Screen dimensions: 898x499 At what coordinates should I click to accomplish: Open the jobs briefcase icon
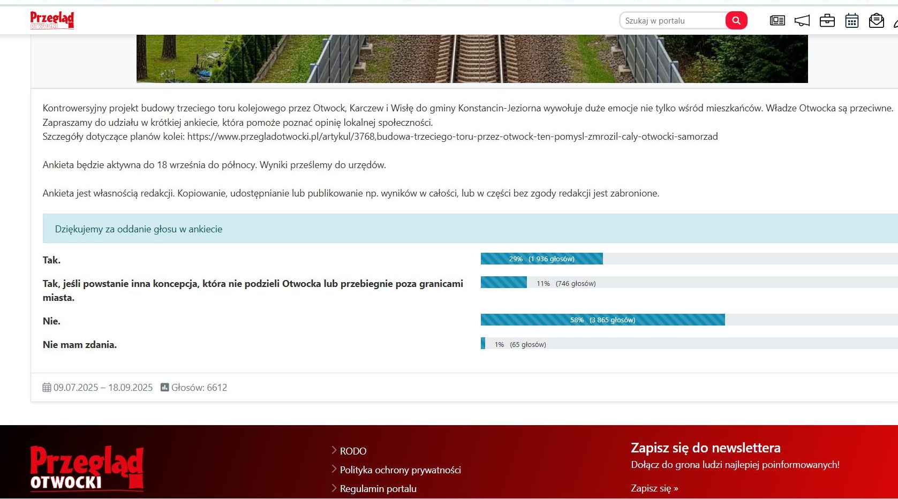coord(827,20)
